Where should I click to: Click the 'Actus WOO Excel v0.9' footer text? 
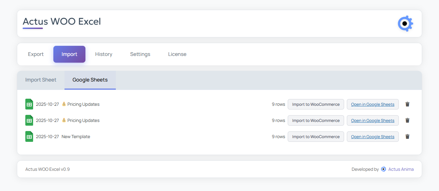[x=48, y=169]
